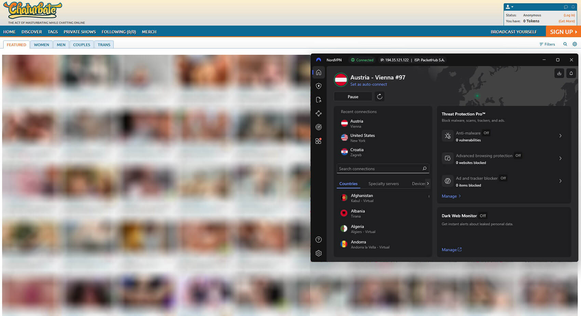
Task: Open the PRIVATE SHOWS menu
Action: pyautogui.click(x=80, y=31)
